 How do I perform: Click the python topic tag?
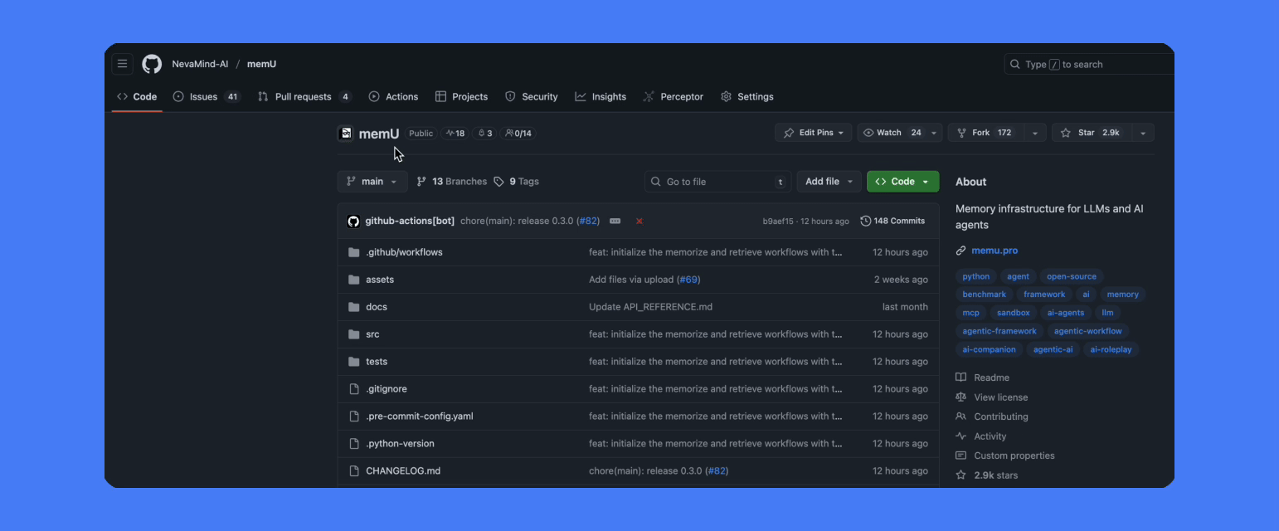976,276
